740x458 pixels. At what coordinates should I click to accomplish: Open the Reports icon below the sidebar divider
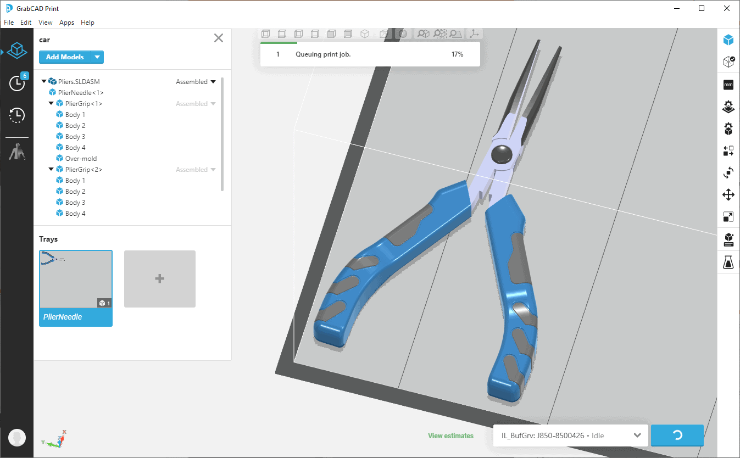pos(17,152)
